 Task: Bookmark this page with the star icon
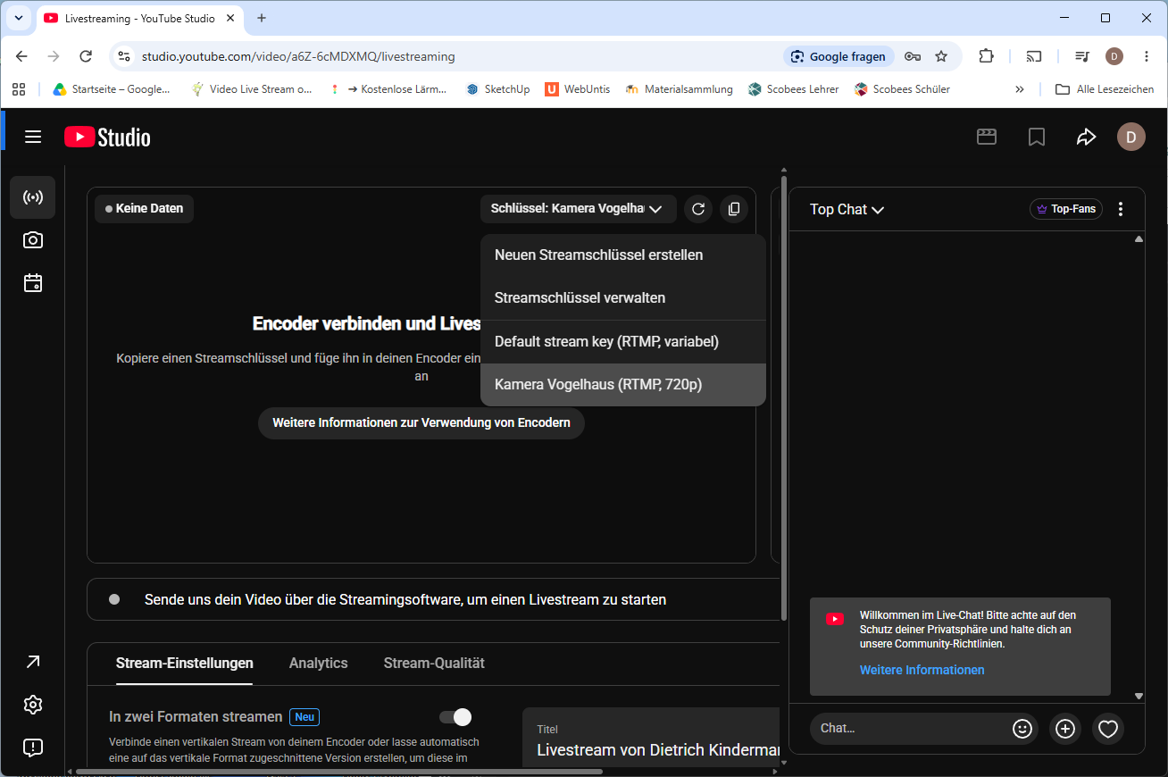pos(941,56)
